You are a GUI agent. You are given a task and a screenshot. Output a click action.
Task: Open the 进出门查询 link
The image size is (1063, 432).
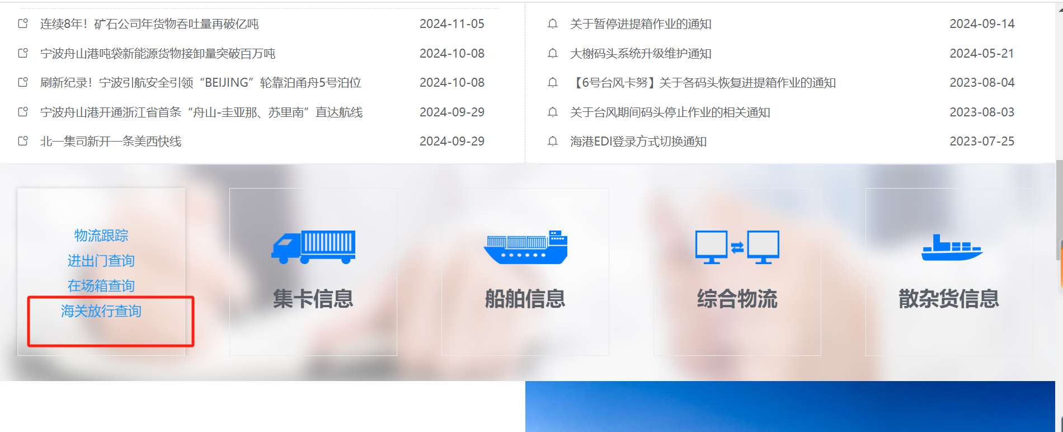coord(101,261)
